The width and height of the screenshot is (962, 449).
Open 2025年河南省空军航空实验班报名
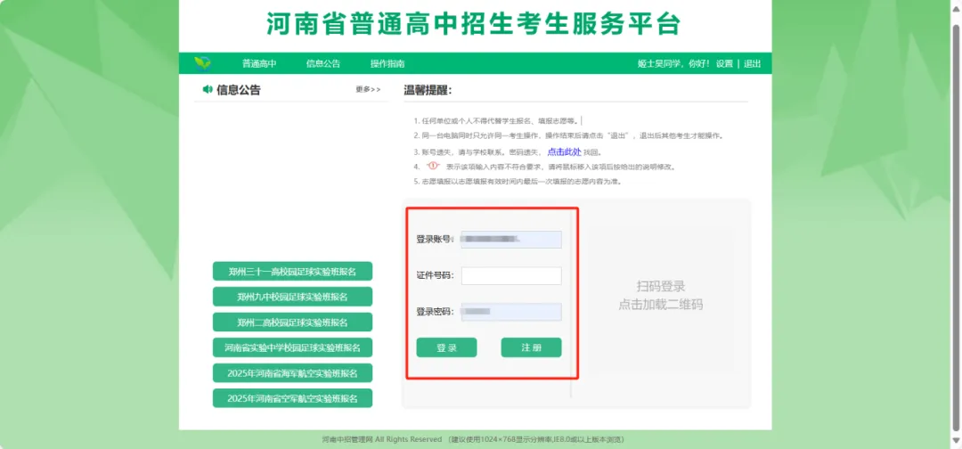click(x=293, y=398)
